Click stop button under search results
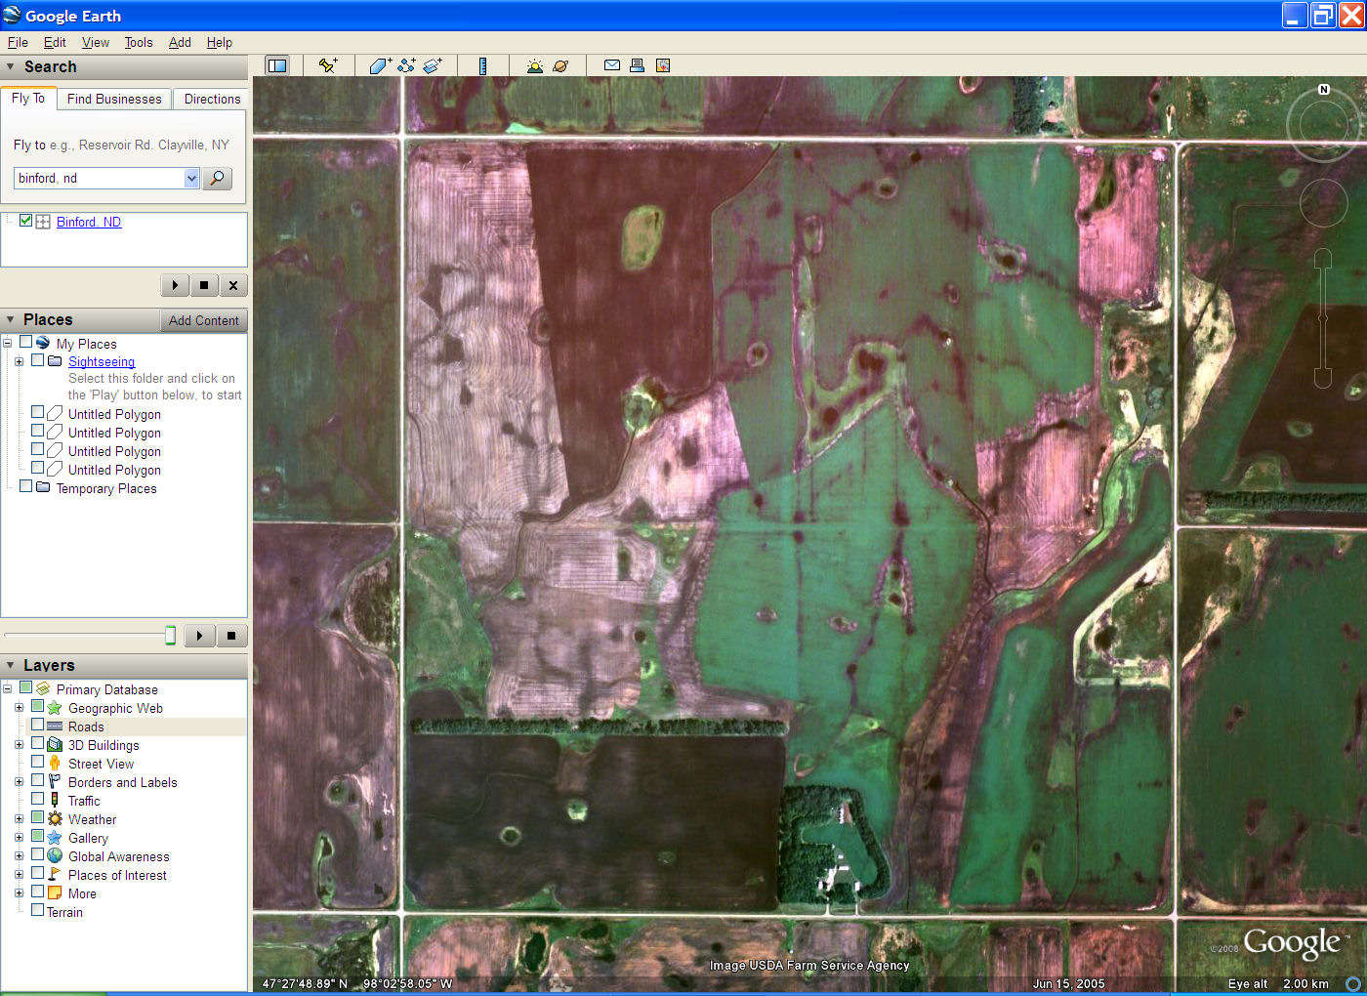This screenshot has height=996, width=1367. click(x=203, y=285)
